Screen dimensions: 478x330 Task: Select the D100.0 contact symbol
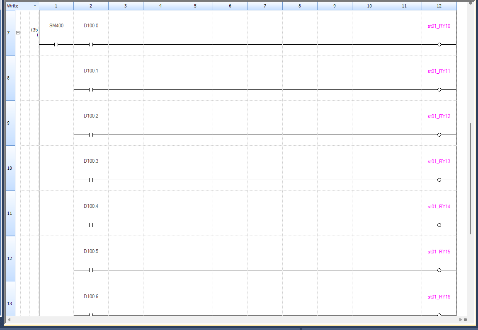91,44
